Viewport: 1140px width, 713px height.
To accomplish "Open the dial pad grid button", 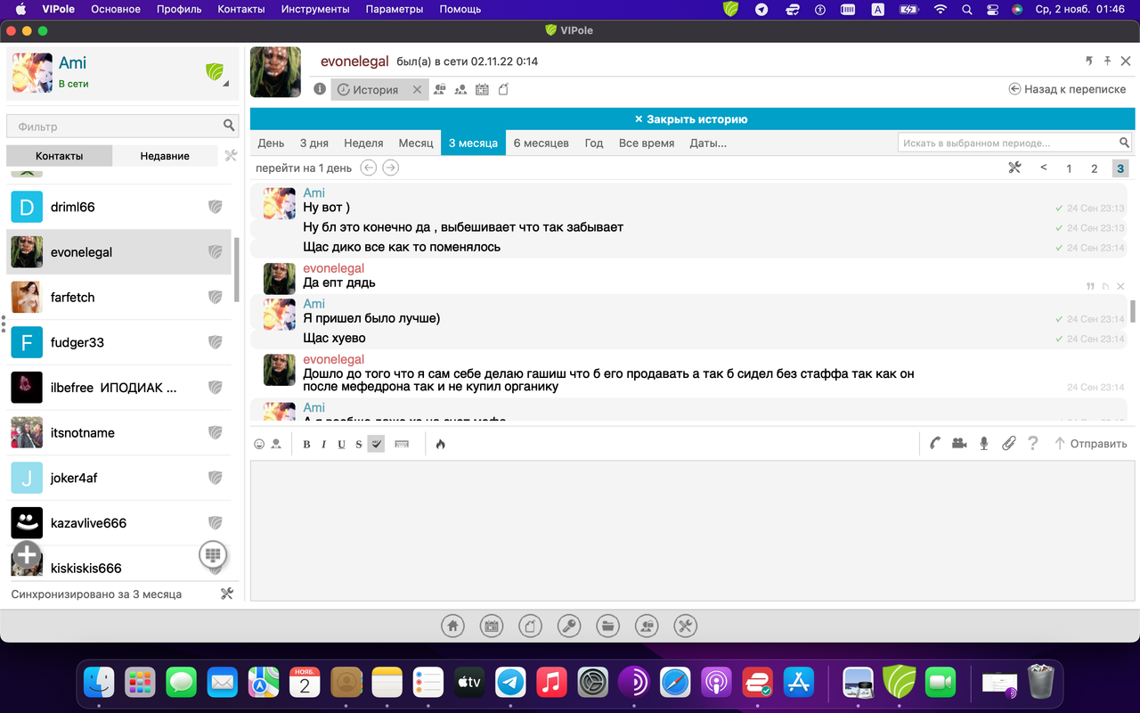I will (x=212, y=554).
